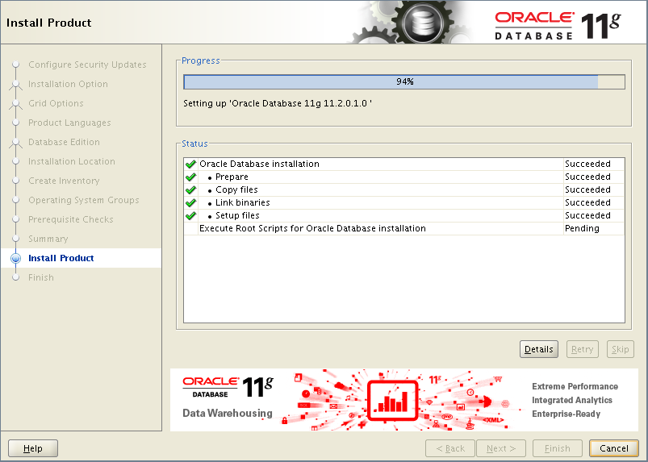This screenshot has height=462, width=648.
Task: Select Finish step in sidebar
Action: pyautogui.click(x=41, y=277)
